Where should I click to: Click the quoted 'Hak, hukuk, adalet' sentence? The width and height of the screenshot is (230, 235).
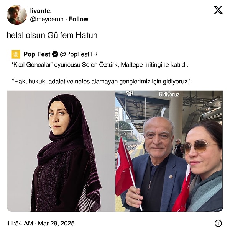point(102,82)
